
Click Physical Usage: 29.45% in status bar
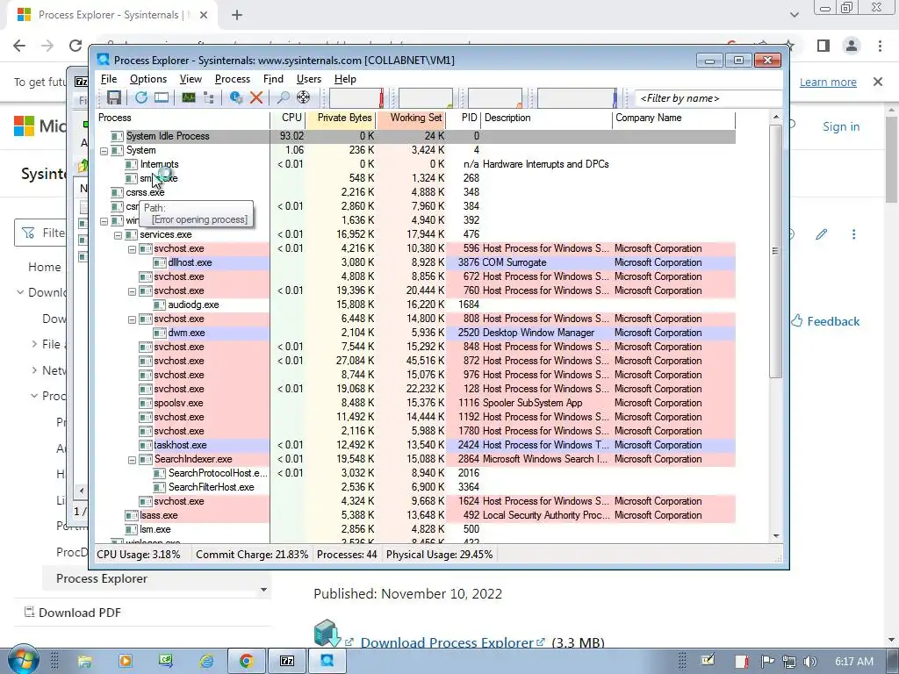point(439,555)
